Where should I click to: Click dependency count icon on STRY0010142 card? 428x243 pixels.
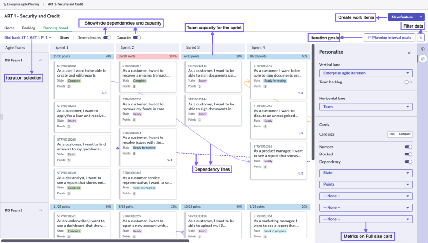300,93
